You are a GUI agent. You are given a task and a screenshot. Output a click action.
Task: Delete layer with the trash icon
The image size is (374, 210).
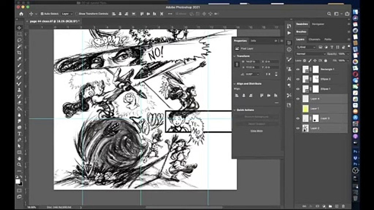tap(343, 206)
